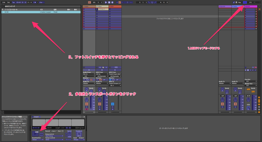Click the transport Play button
This screenshot has width=262, height=142.
[106, 2]
